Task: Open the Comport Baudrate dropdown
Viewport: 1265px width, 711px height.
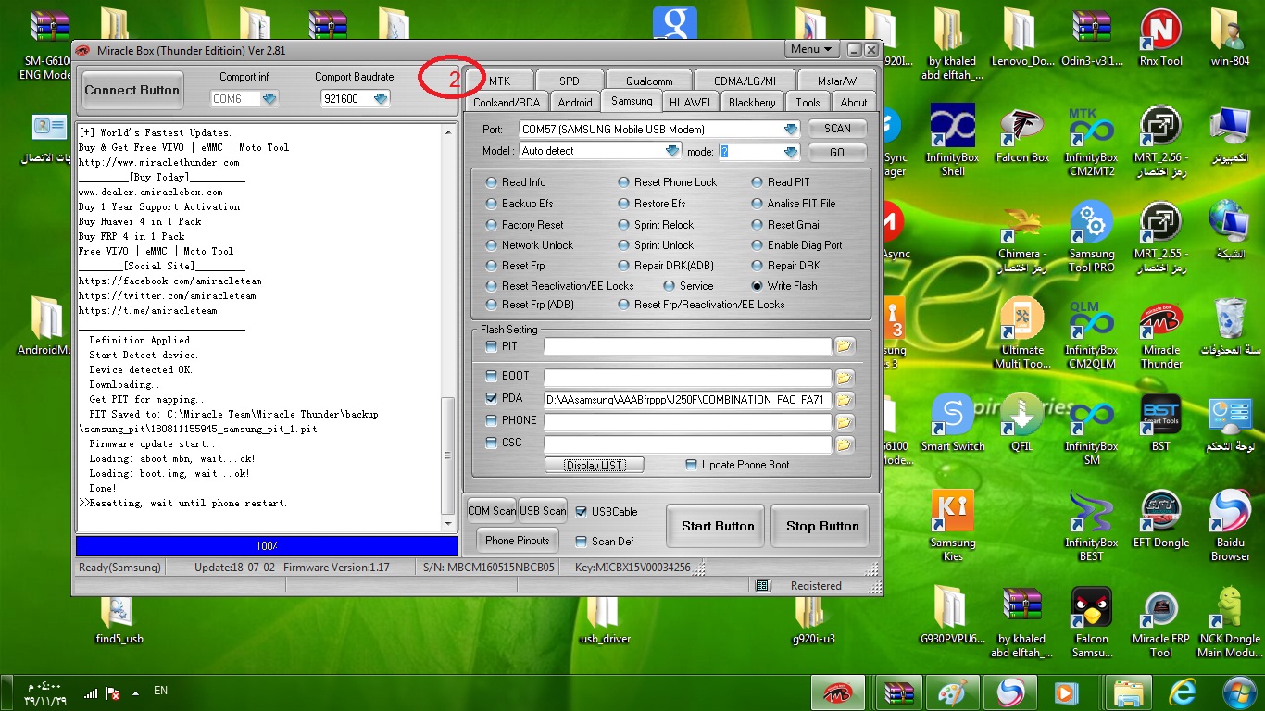Action: [379, 98]
